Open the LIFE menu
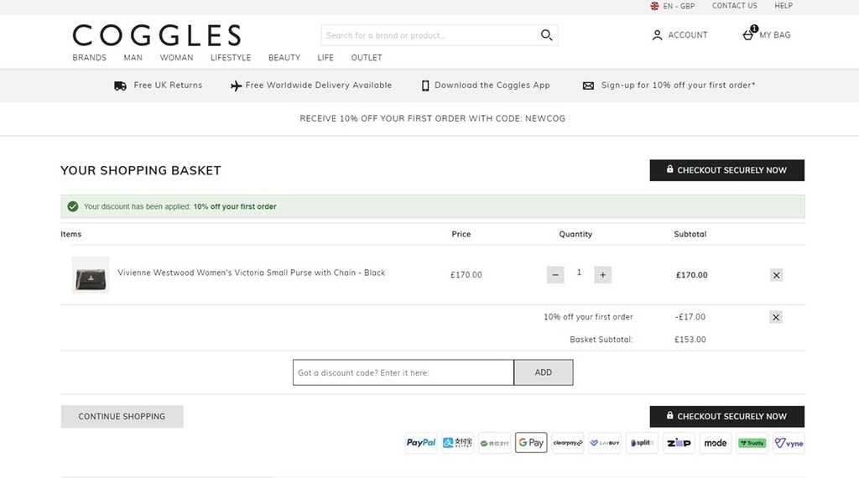 325,58
